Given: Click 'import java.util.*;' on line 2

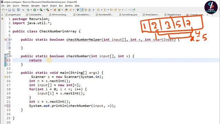Looking at the screenshot, I should click(x=32, y=23).
